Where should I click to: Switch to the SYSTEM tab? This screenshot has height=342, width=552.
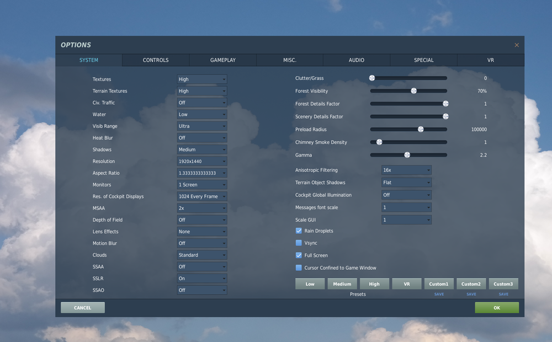click(x=89, y=60)
